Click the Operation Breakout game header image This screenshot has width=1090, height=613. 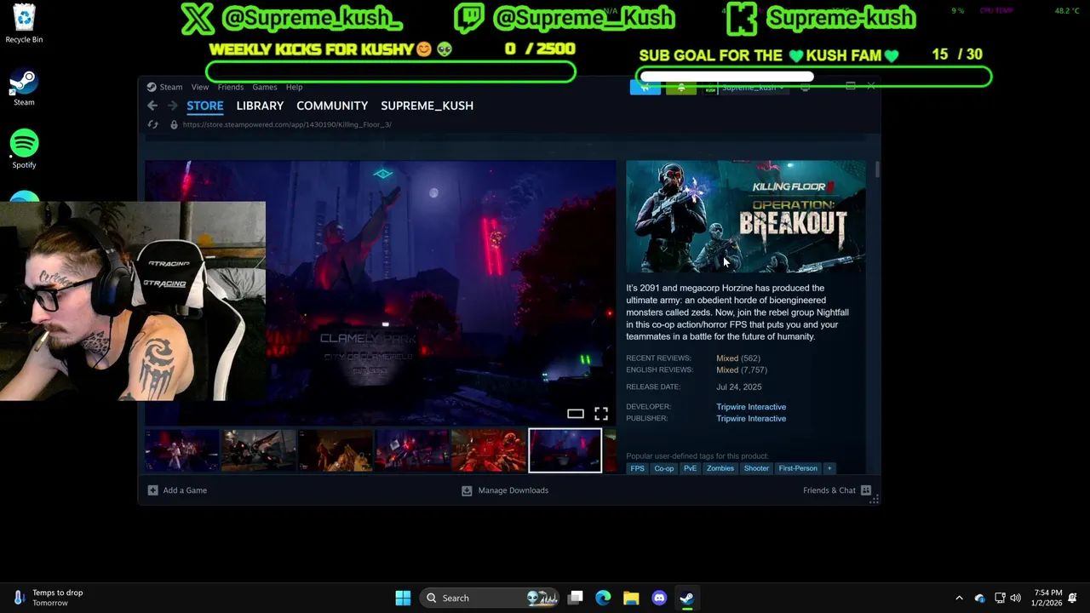tap(746, 216)
